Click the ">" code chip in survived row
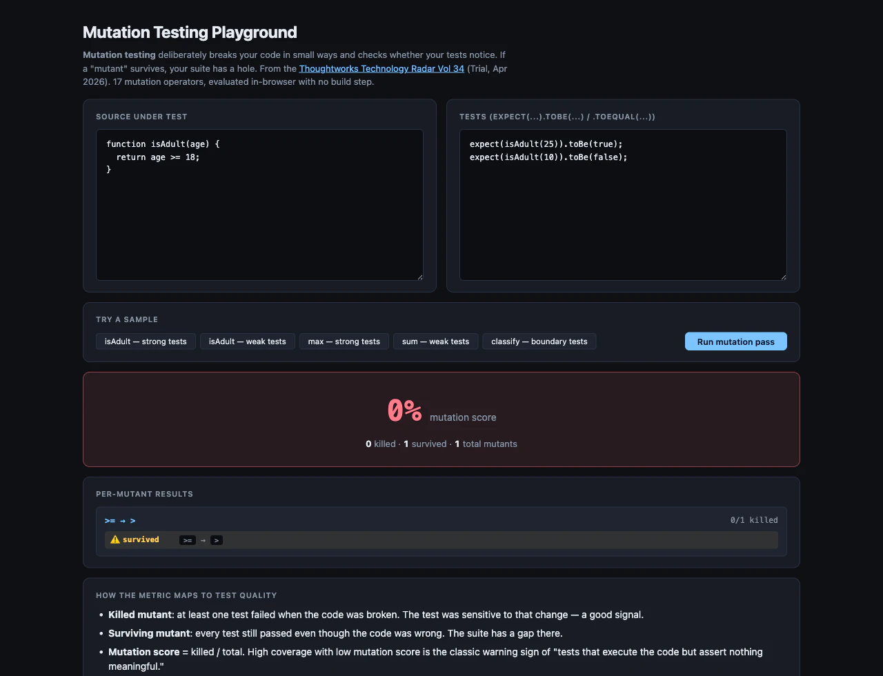The height and width of the screenshot is (676, 883). click(217, 540)
